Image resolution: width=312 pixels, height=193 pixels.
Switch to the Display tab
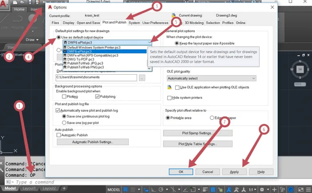point(68,23)
